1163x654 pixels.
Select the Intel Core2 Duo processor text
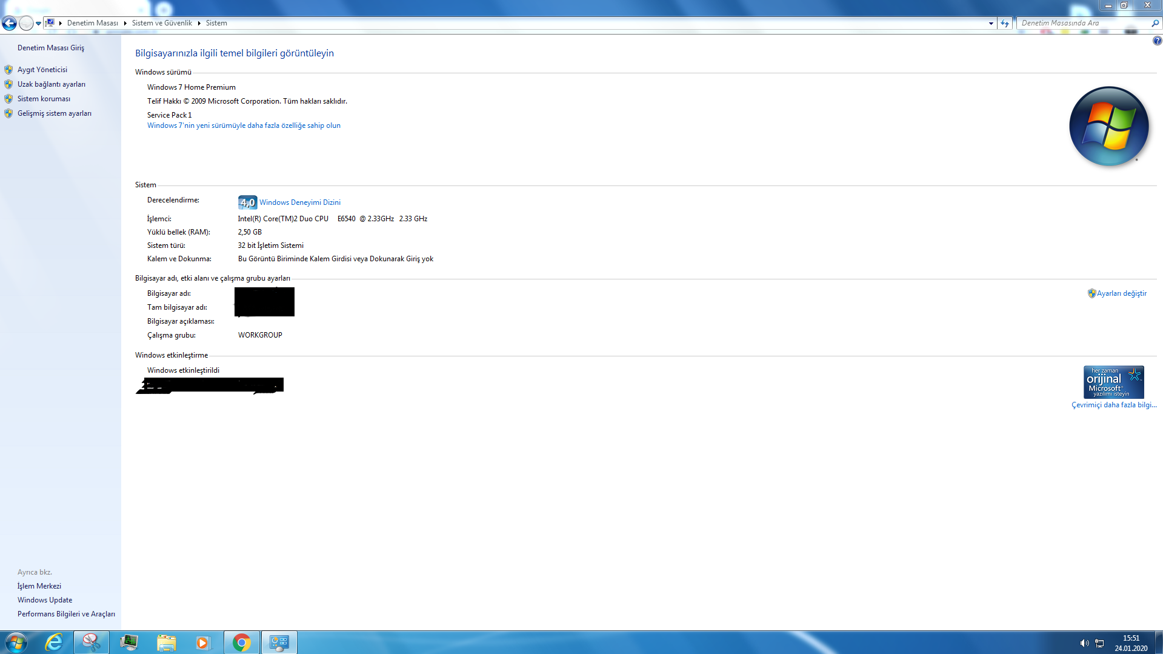tap(333, 219)
